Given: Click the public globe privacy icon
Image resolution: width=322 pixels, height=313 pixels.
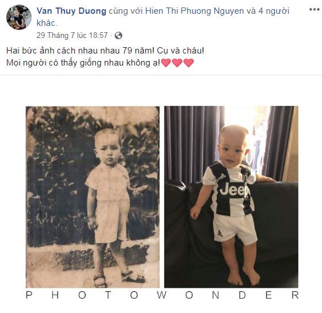Looking at the screenshot, I should (x=118, y=36).
